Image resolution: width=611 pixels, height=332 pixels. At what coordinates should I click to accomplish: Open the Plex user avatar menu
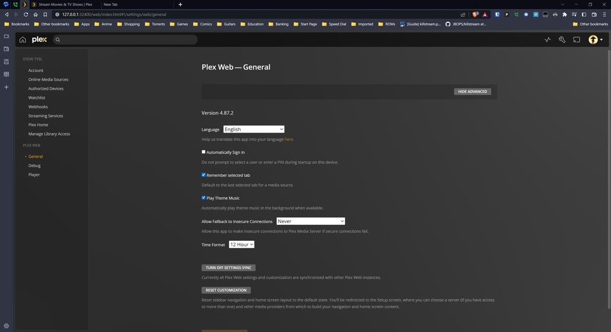pos(596,40)
